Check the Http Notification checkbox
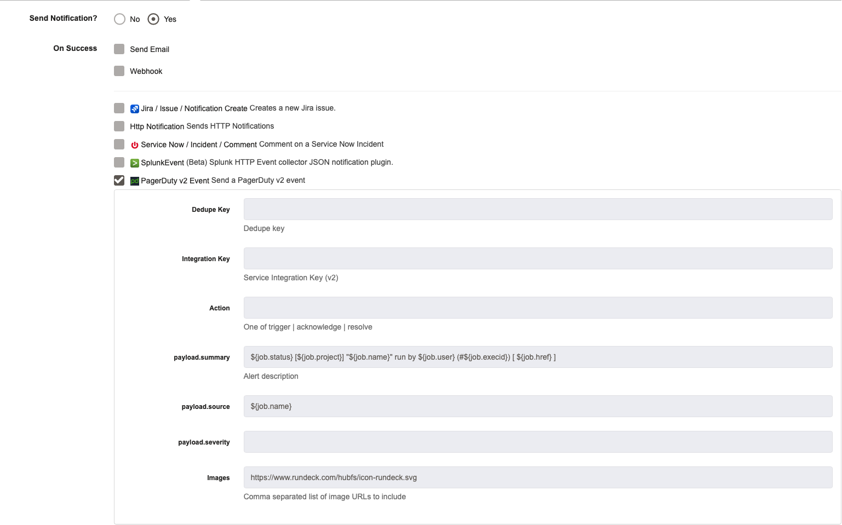 119,126
